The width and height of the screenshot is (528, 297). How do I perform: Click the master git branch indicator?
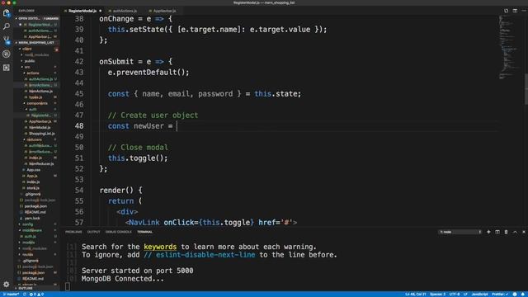pyautogui.click(x=11, y=295)
